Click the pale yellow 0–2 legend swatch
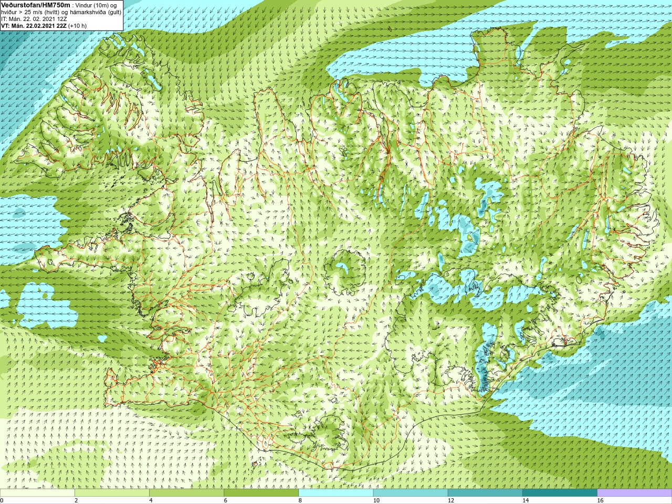This screenshot has width=672, height=504. click(x=37, y=493)
